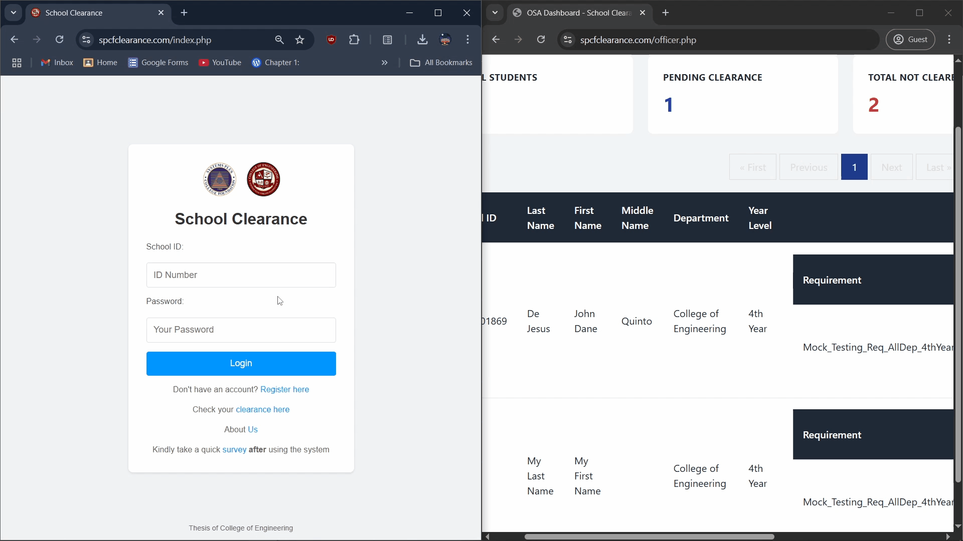The image size is (963, 541).
Task: Open the extensions puzzle-piece icon
Action: coord(354,40)
